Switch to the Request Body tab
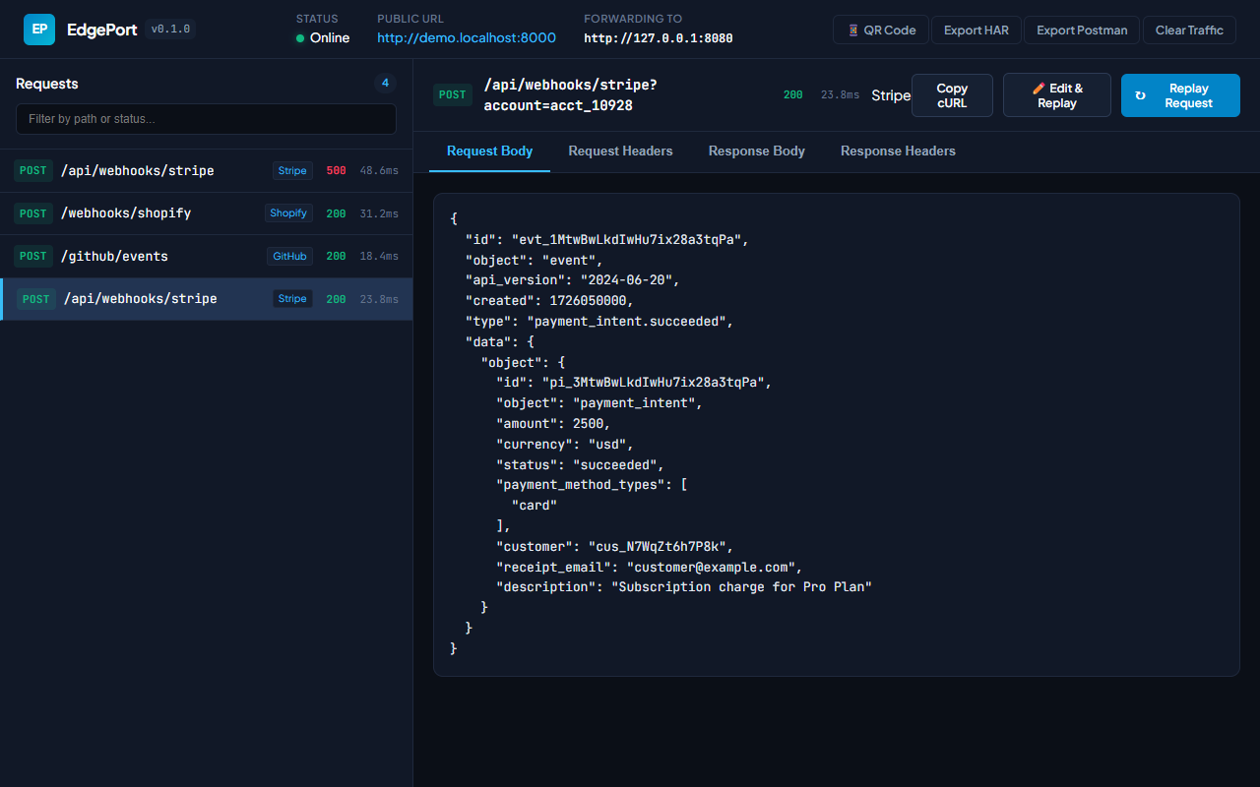Image resolution: width=1260 pixels, height=787 pixels. coord(489,151)
